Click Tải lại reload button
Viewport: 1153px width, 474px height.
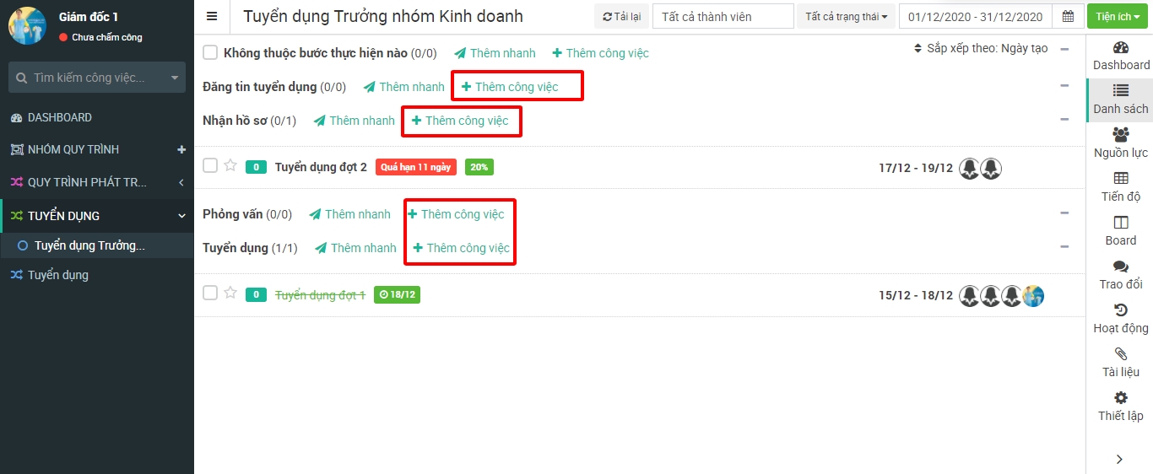tap(620, 17)
